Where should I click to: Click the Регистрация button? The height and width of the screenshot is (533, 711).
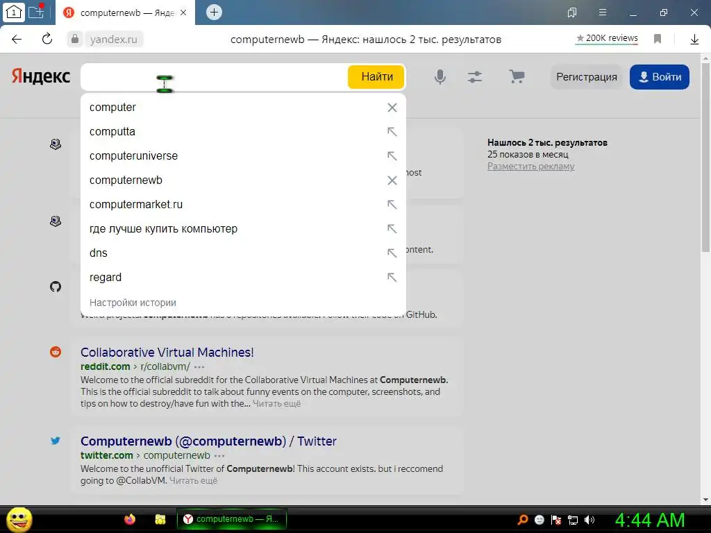point(586,77)
